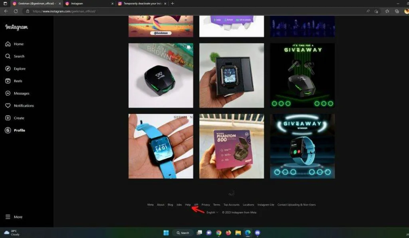
Task: Open Notifications heart in sidebar
Action: [20, 106]
